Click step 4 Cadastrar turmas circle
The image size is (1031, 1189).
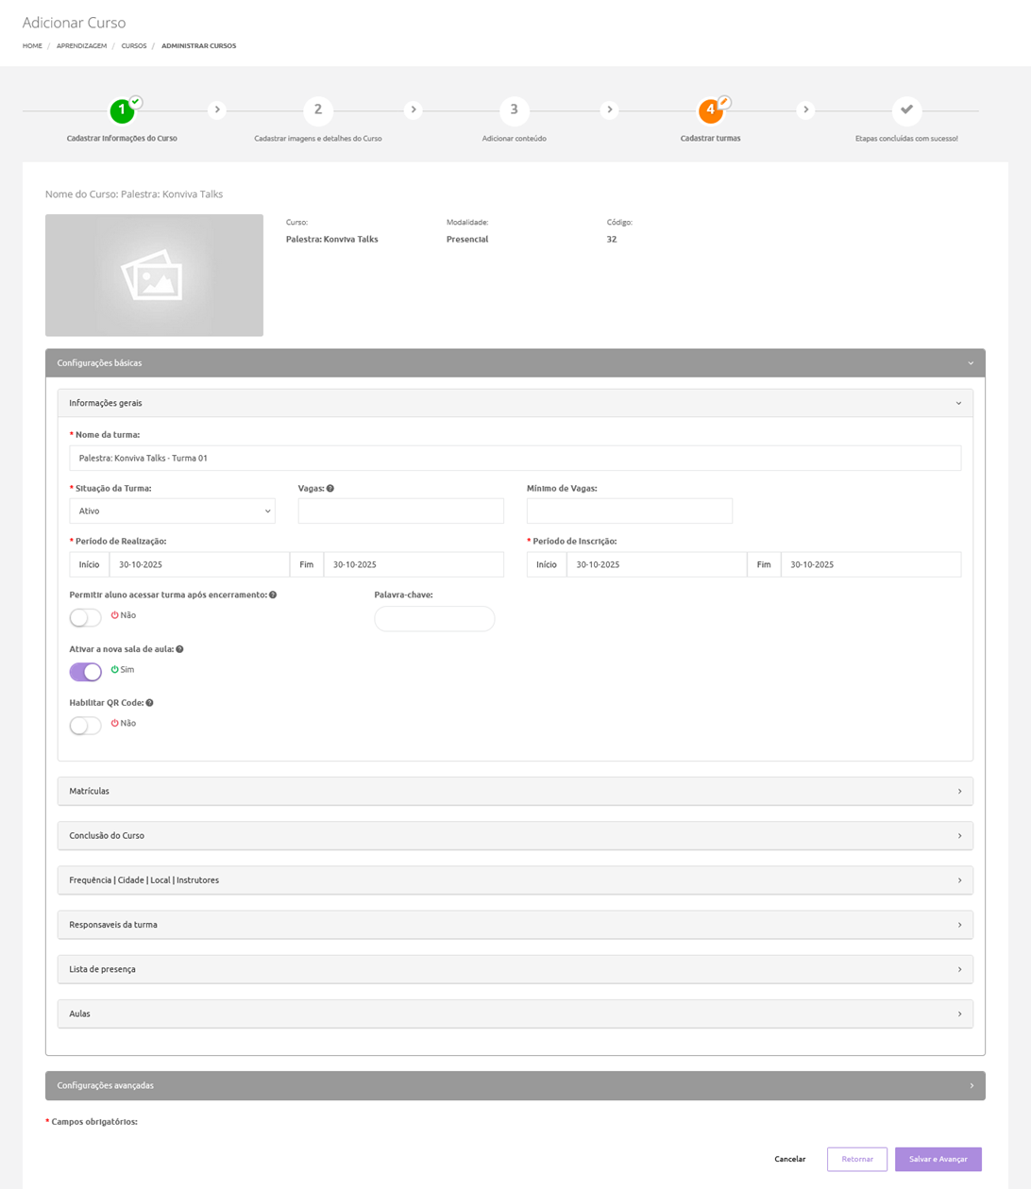(x=710, y=110)
